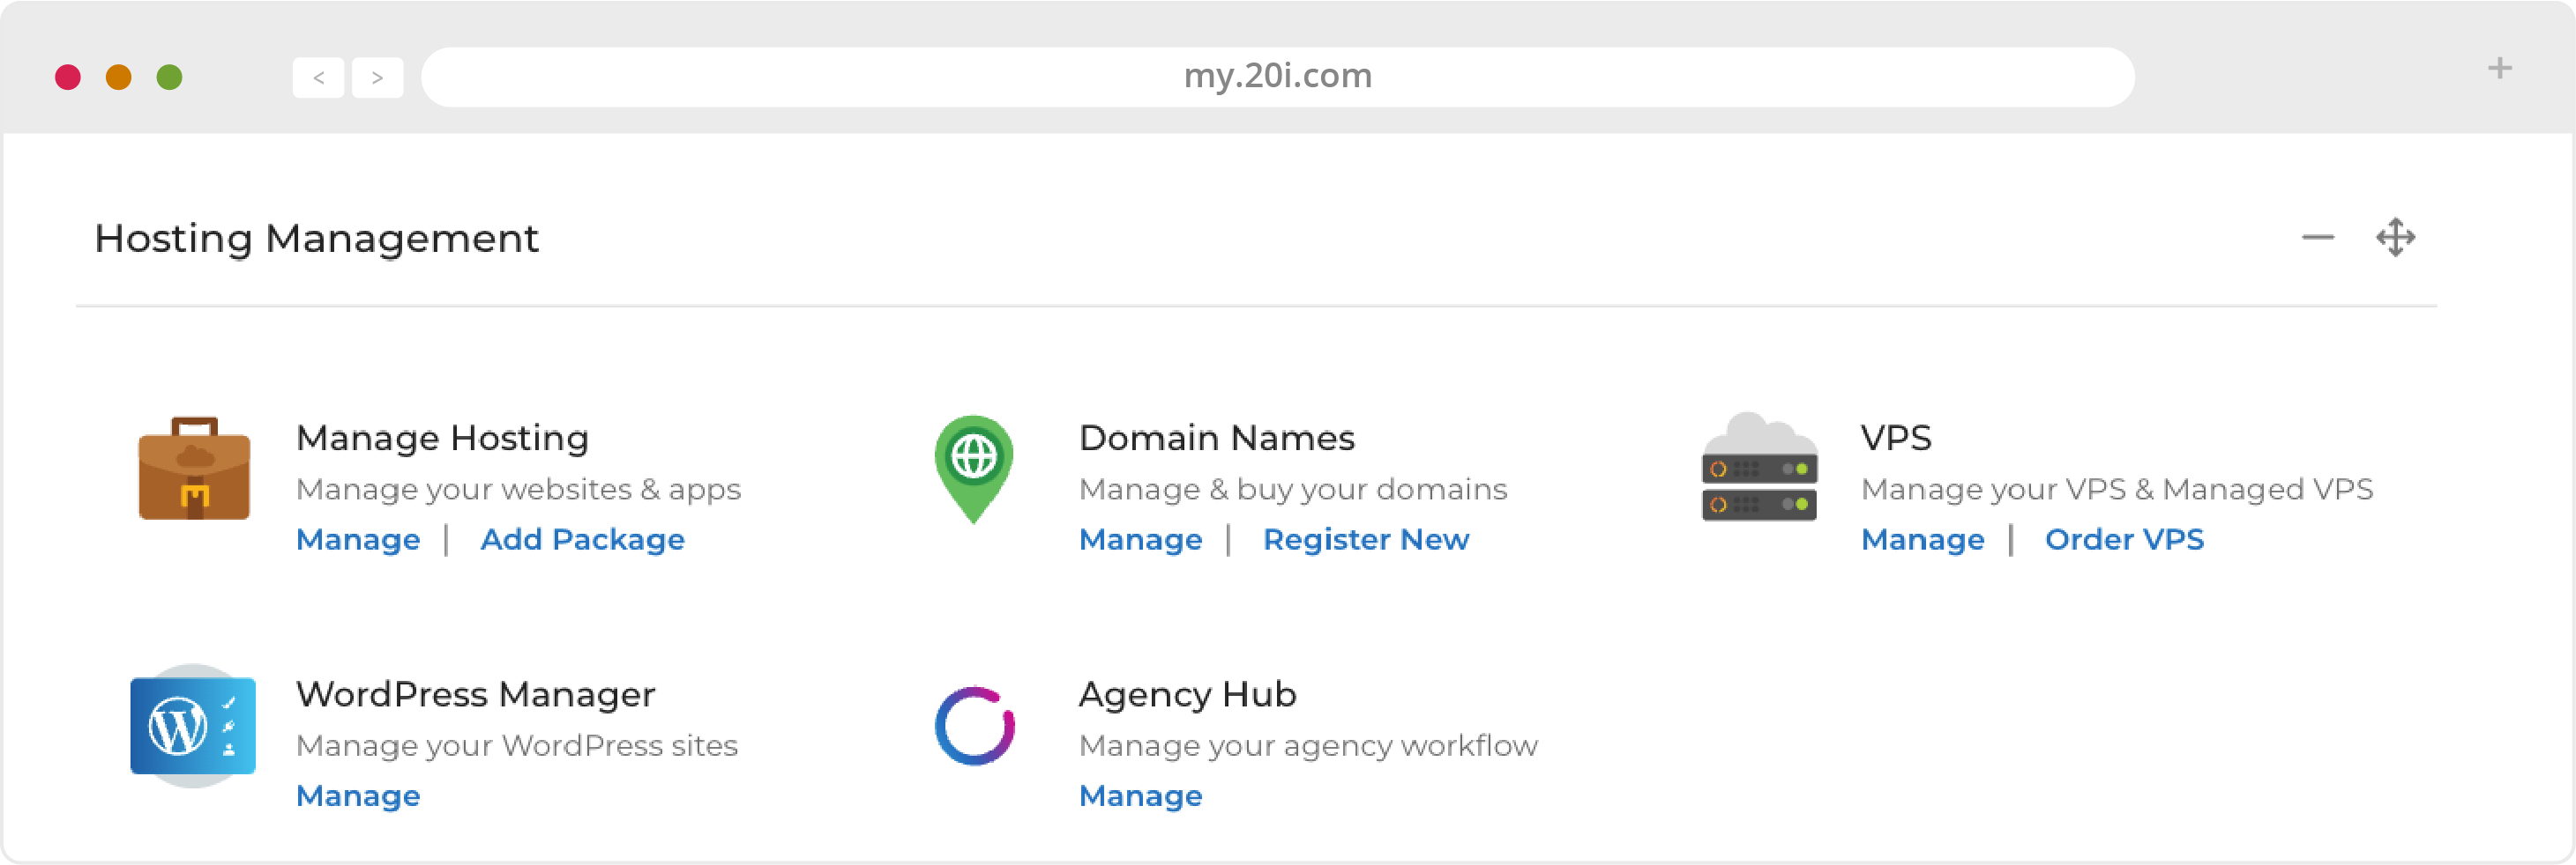This screenshot has height=865, width=2576.
Task: Click 'Manage your agency workflow' text
Action: tap(1308, 746)
